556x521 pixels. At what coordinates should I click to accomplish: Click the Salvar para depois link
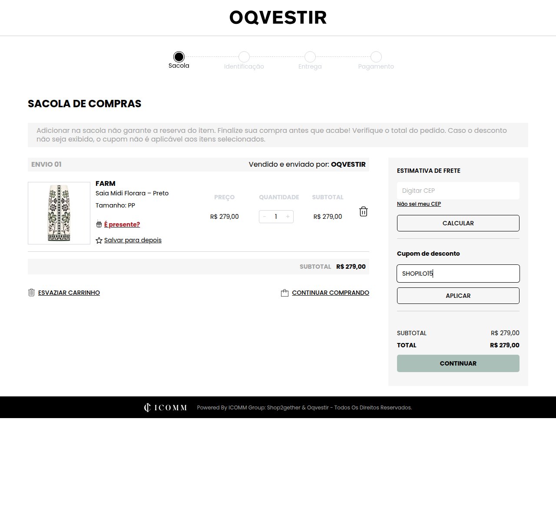[133, 240]
